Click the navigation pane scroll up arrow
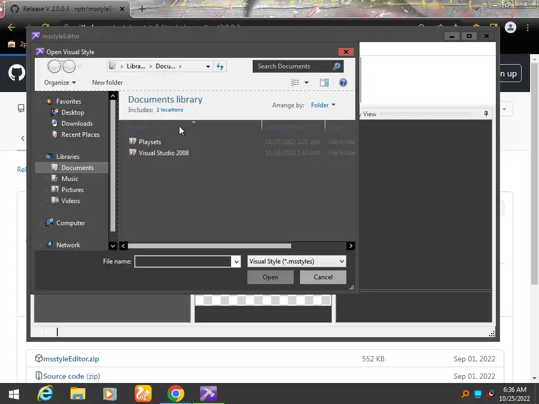This screenshot has height=404, width=539. click(113, 96)
